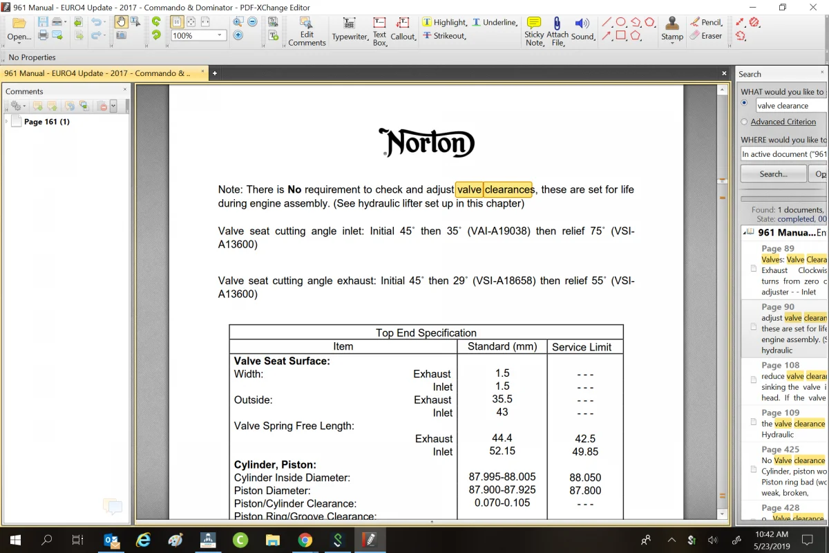Image resolution: width=829 pixels, height=553 pixels.
Task: Open a new tab with plus button
Action: tap(215, 73)
